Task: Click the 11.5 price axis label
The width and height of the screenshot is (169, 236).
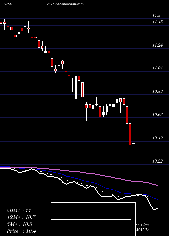Action: (156, 16)
